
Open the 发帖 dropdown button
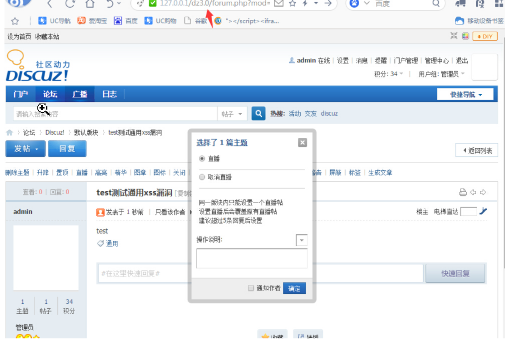click(26, 149)
